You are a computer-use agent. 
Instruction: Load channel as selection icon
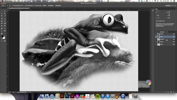coord(165,92)
